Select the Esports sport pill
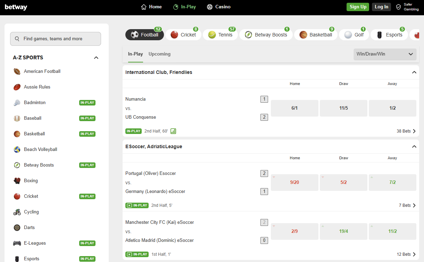 tap(389, 35)
